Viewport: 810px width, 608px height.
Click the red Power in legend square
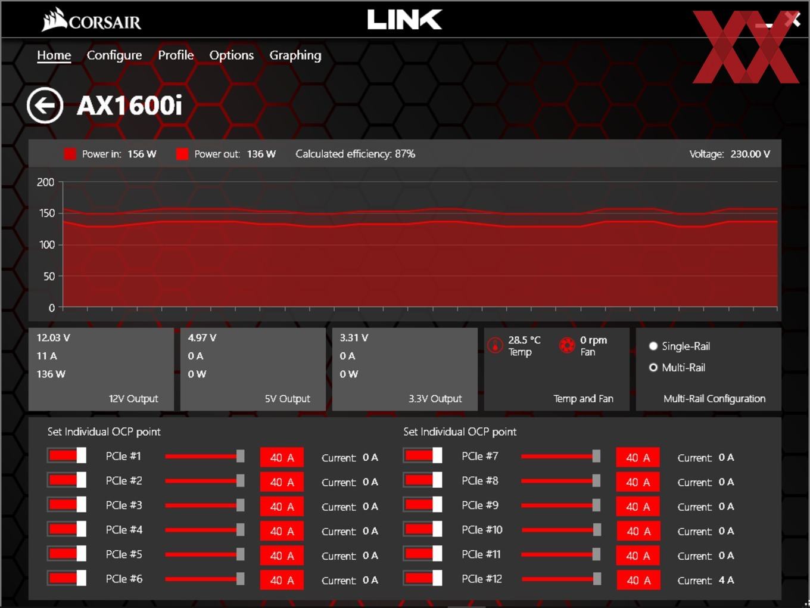point(70,154)
